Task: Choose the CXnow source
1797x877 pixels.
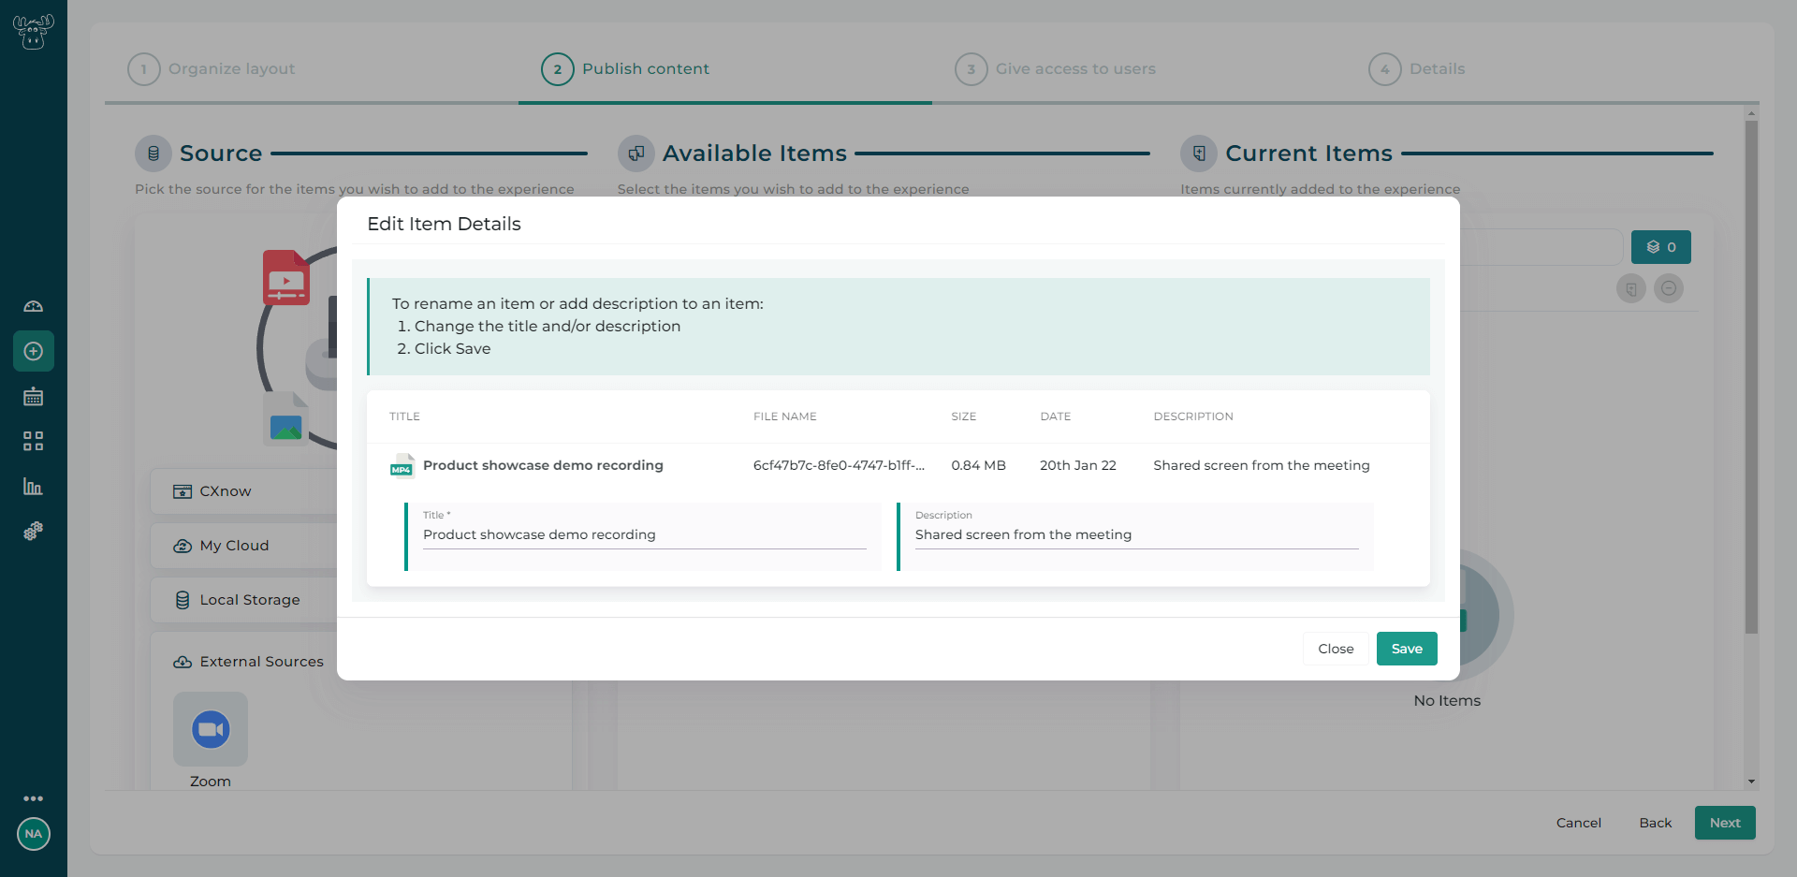Action: point(244,491)
